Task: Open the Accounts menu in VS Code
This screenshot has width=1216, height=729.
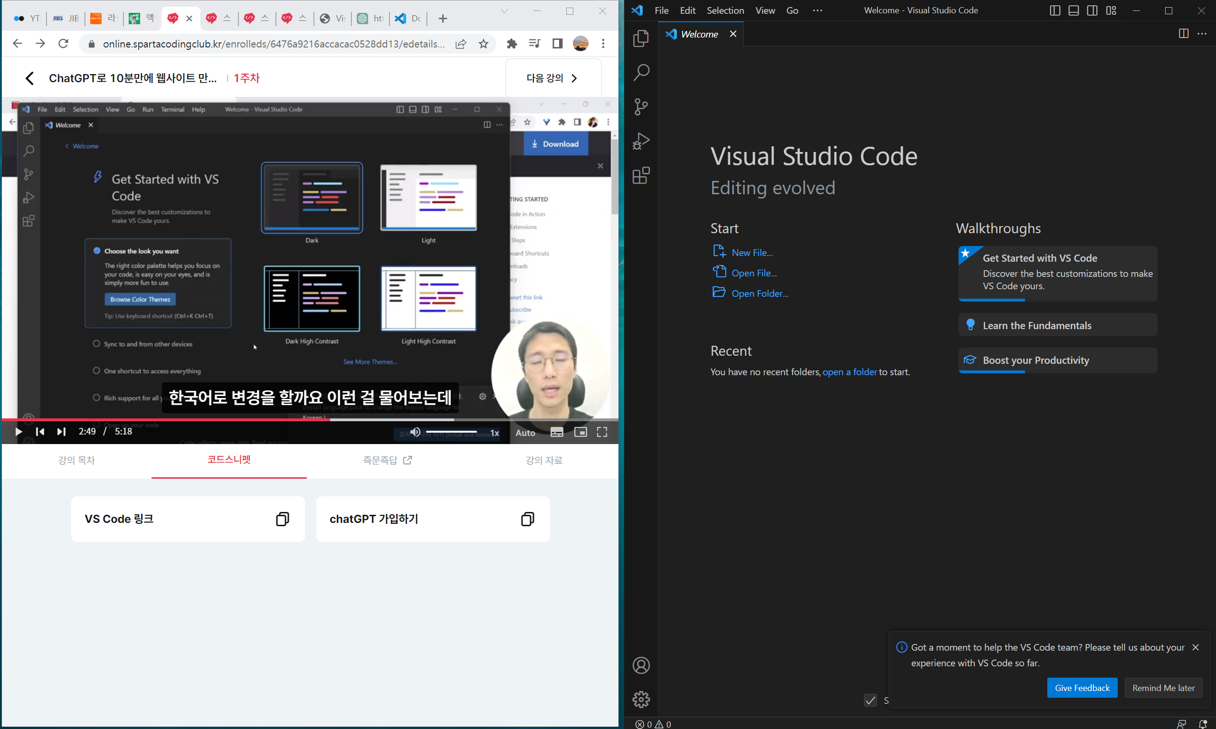Action: (641, 665)
